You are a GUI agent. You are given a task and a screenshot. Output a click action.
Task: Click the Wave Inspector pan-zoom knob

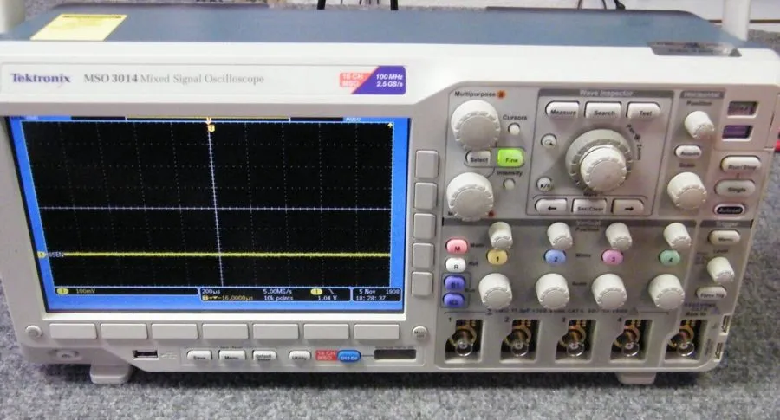click(601, 162)
